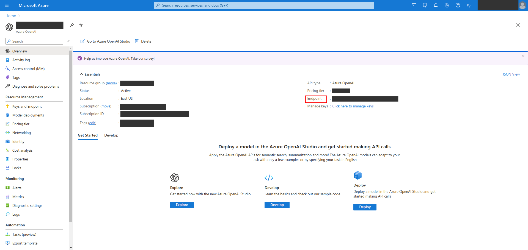Viewport: 528px width, 250px height.
Task: Click the blue Deploy button
Action: [365, 207]
